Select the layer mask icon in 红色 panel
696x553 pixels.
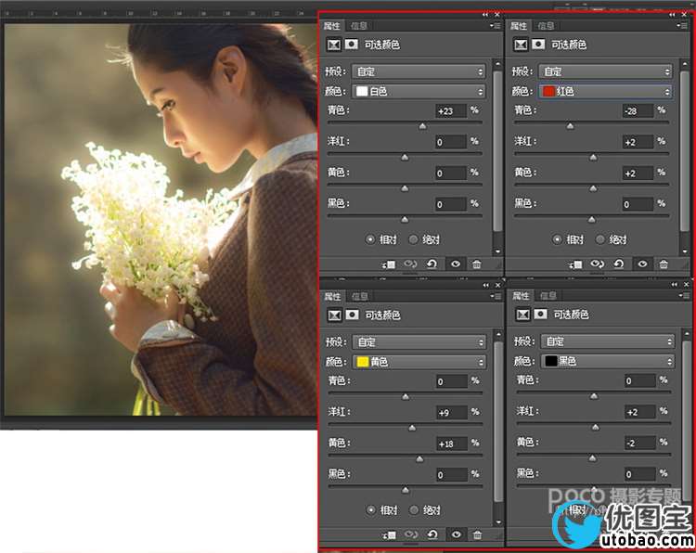point(538,45)
